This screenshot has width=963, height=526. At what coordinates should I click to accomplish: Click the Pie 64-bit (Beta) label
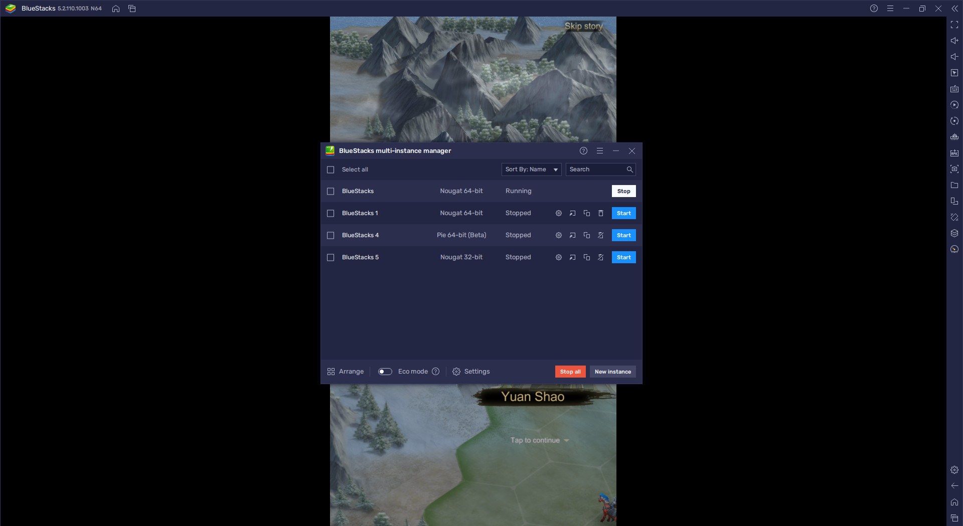click(461, 235)
